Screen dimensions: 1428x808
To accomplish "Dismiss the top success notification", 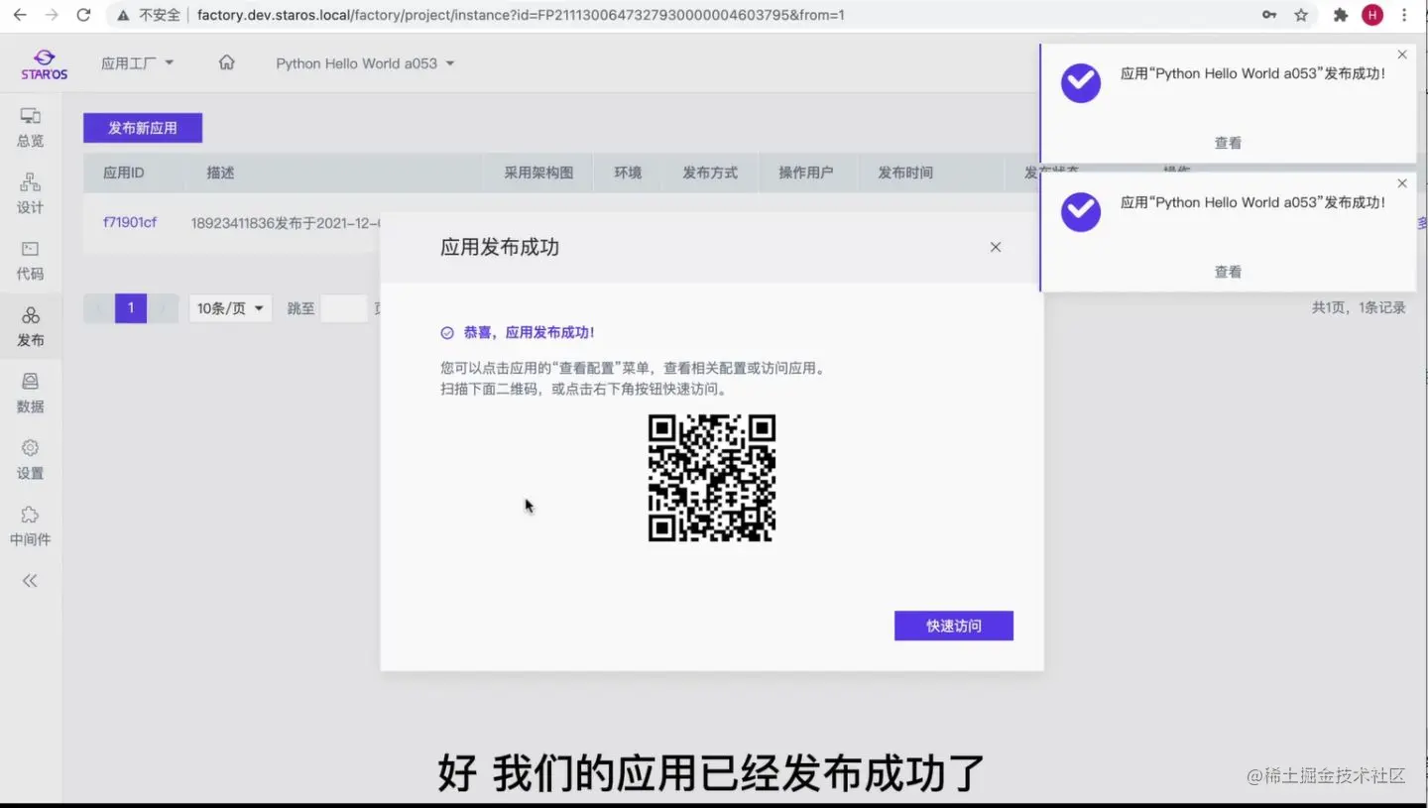I will click(1401, 55).
